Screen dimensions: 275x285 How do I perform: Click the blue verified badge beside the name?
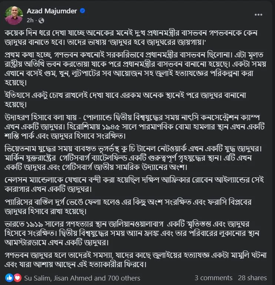(82, 11)
